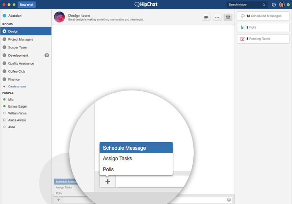Click the search magnifier icon
Viewport: 292px width, 204px height.
point(264,5)
